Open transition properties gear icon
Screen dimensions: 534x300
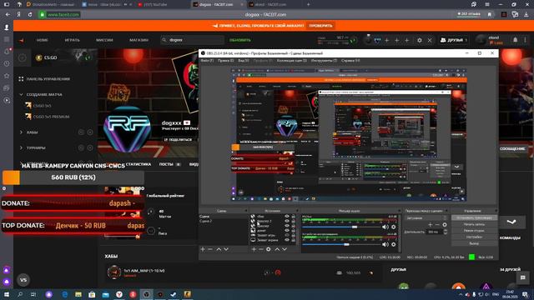click(x=445, y=225)
